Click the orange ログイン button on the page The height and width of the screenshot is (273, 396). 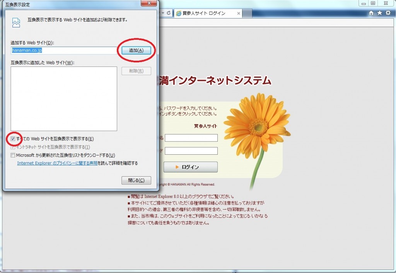pyautogui.click(x=190, y=167)
